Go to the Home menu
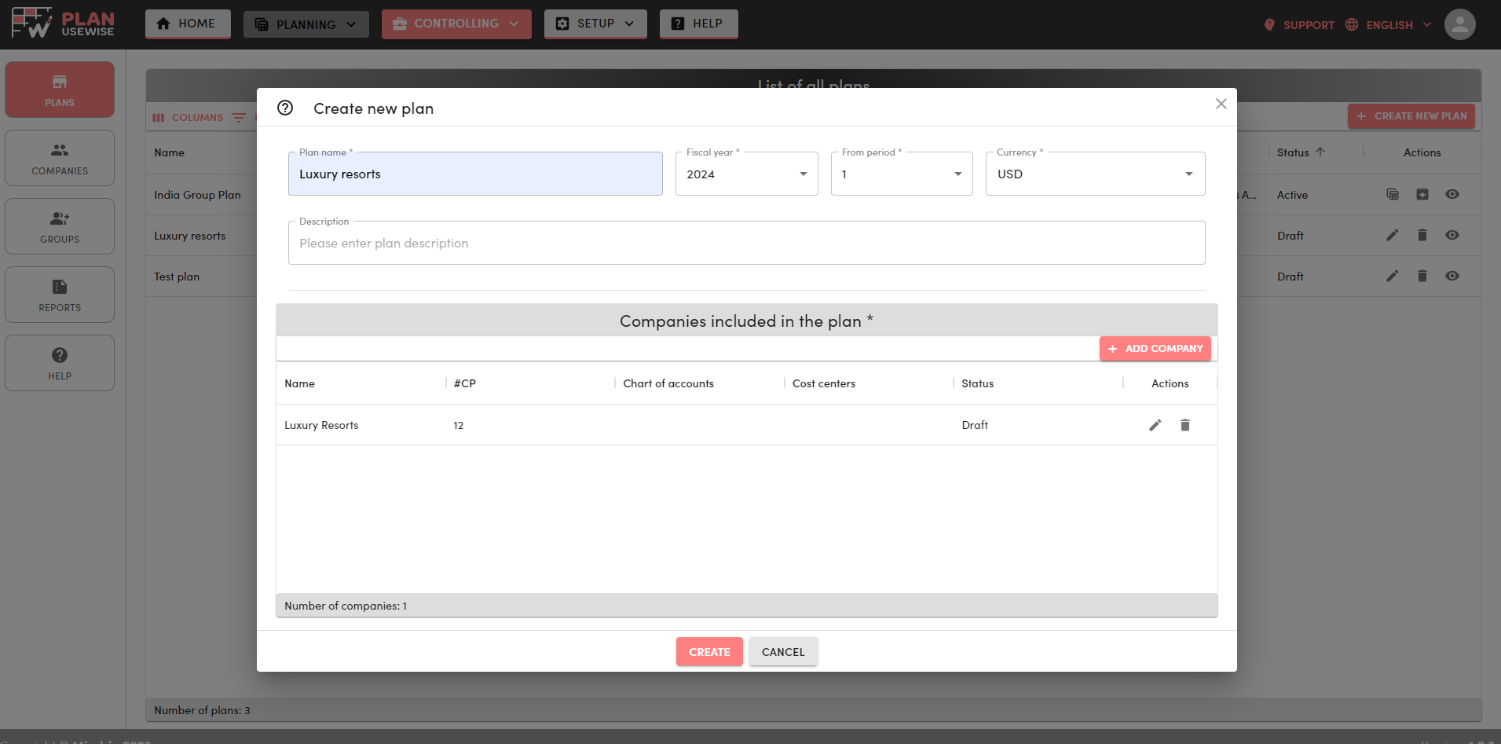1501x744 pixels. pos(188,24)
